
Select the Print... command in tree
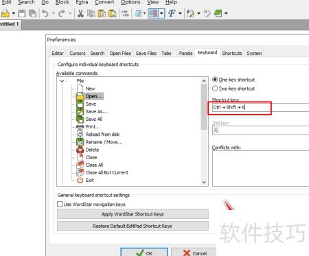[x=93, y=127]
